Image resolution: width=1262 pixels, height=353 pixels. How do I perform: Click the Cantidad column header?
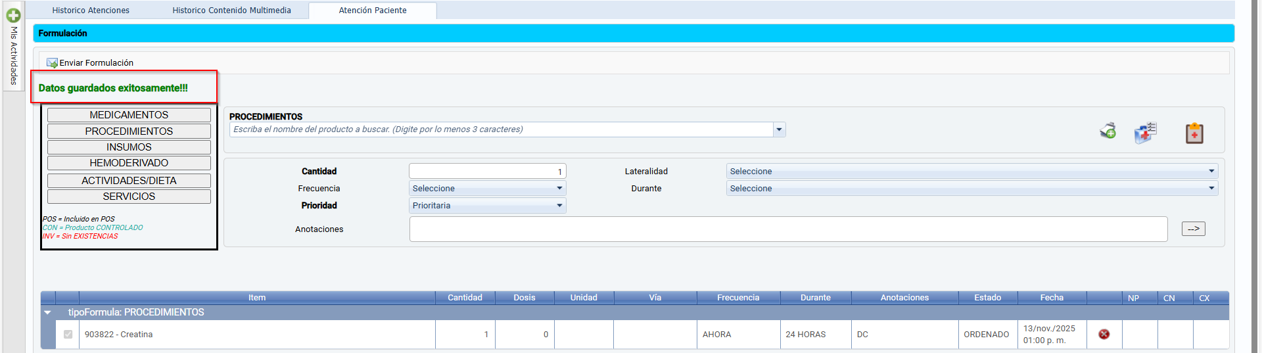[465, 298]
